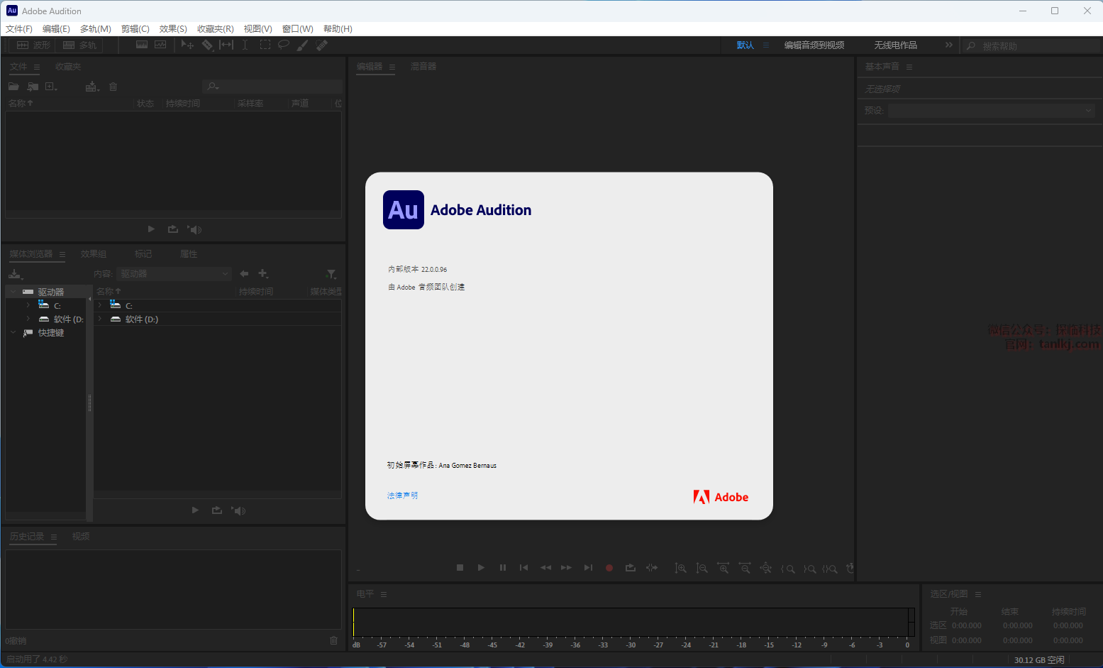Choose the Lasso selection tool

click(x=284, y=45)
